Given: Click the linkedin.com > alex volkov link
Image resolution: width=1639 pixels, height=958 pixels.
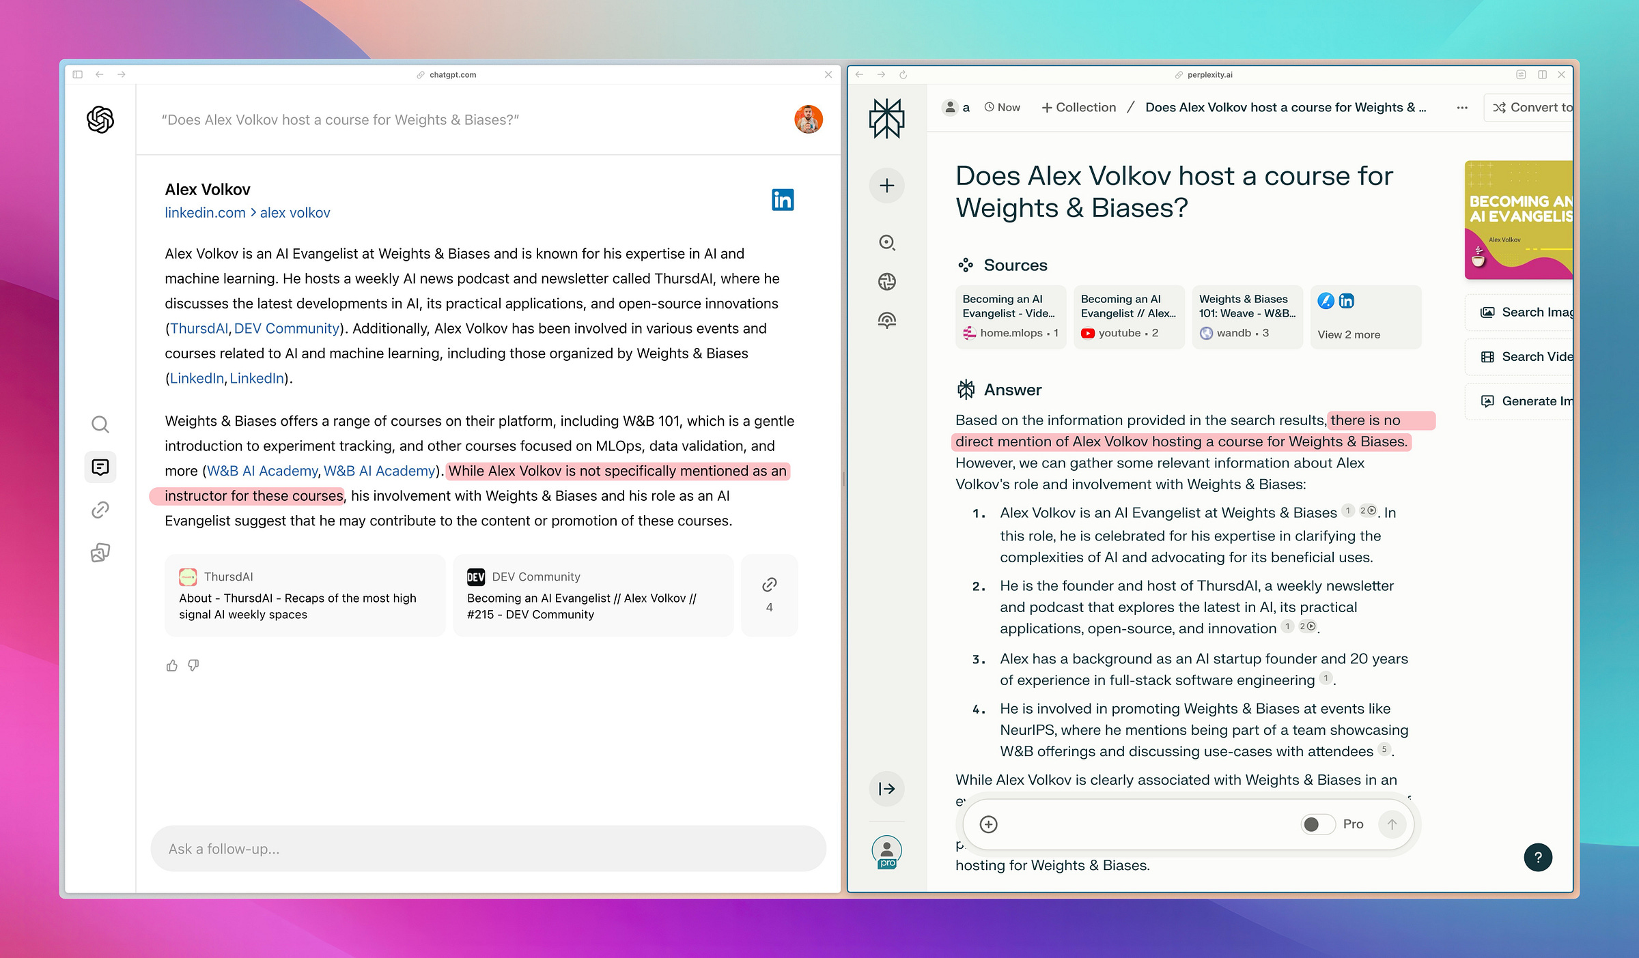Looking at the screenshot, I should tap(247, 213).
